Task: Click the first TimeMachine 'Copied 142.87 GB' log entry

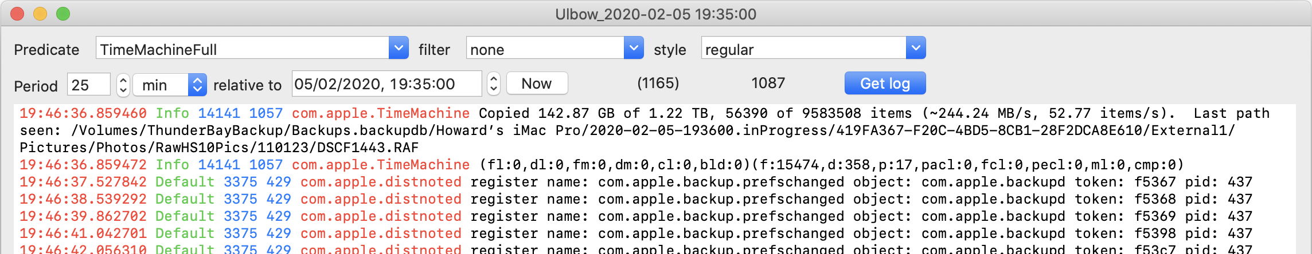Action: [x=631, y=130]
